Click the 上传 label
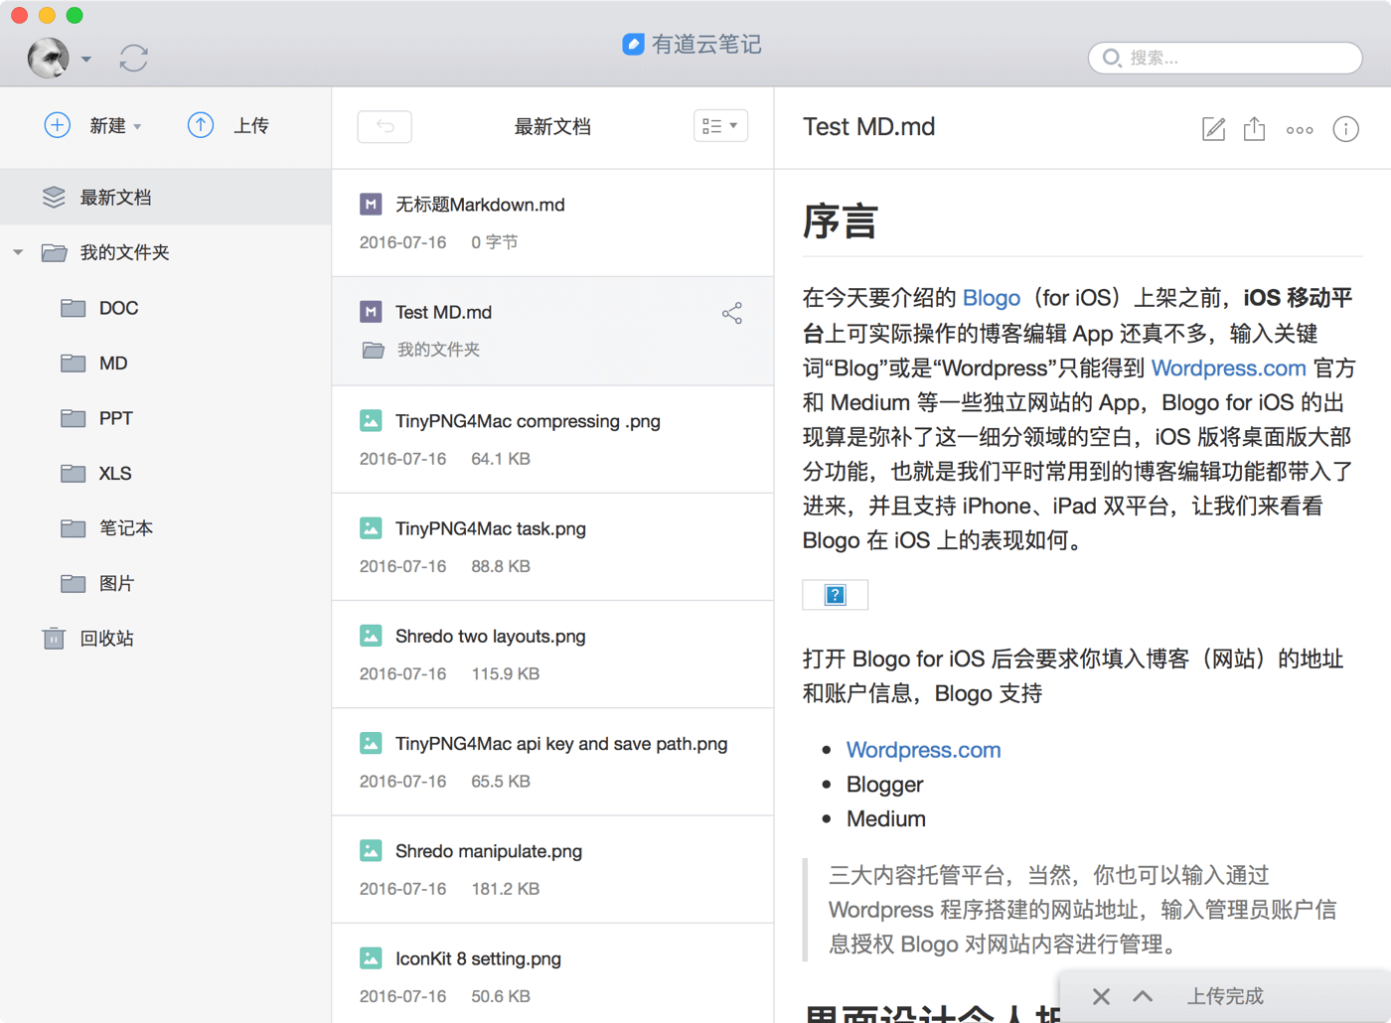This screenshot has height=1023, width=1391. (251, 126)
